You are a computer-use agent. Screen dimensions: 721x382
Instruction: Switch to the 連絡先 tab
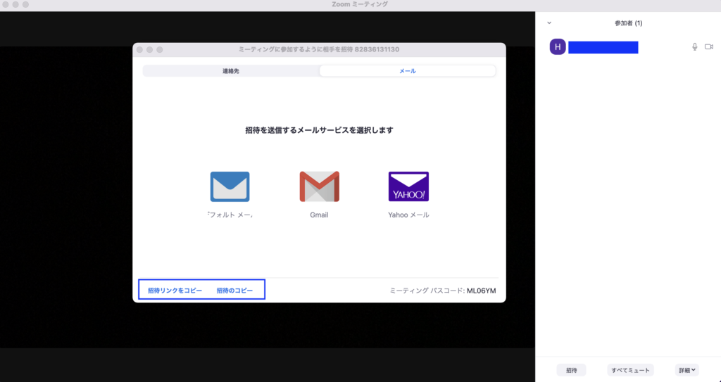pos(231,71)
